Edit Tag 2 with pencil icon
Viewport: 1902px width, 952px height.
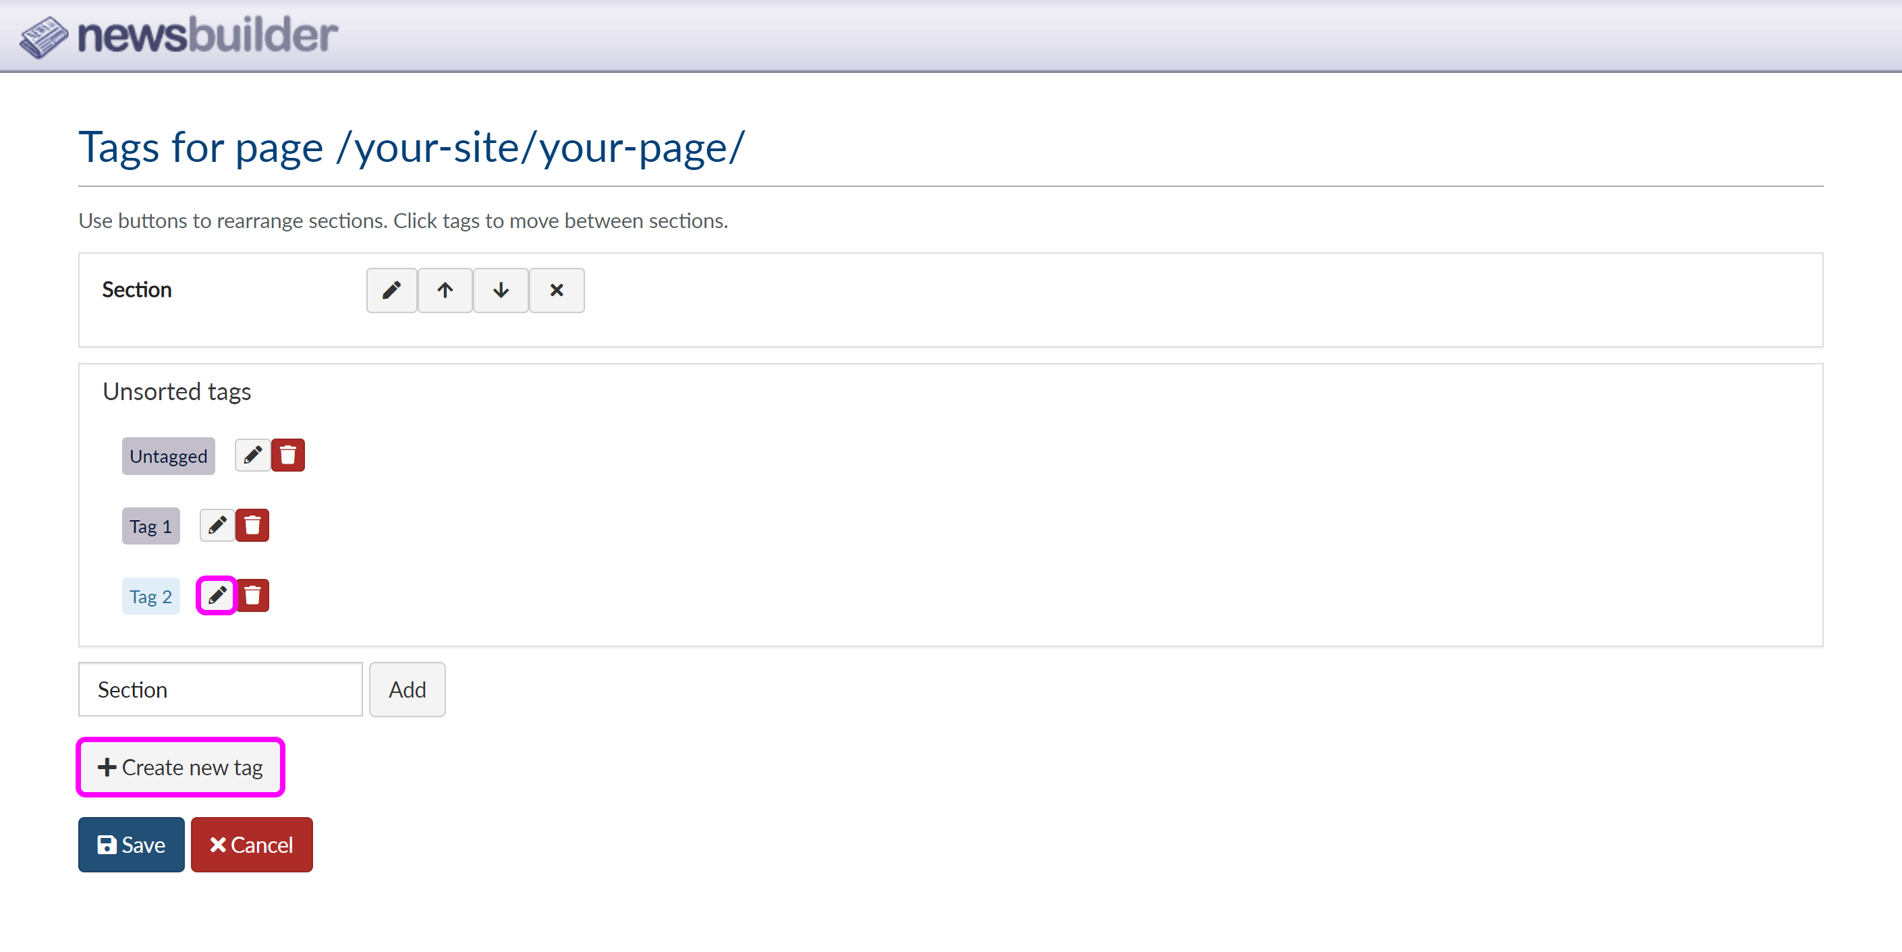point(217,595)
